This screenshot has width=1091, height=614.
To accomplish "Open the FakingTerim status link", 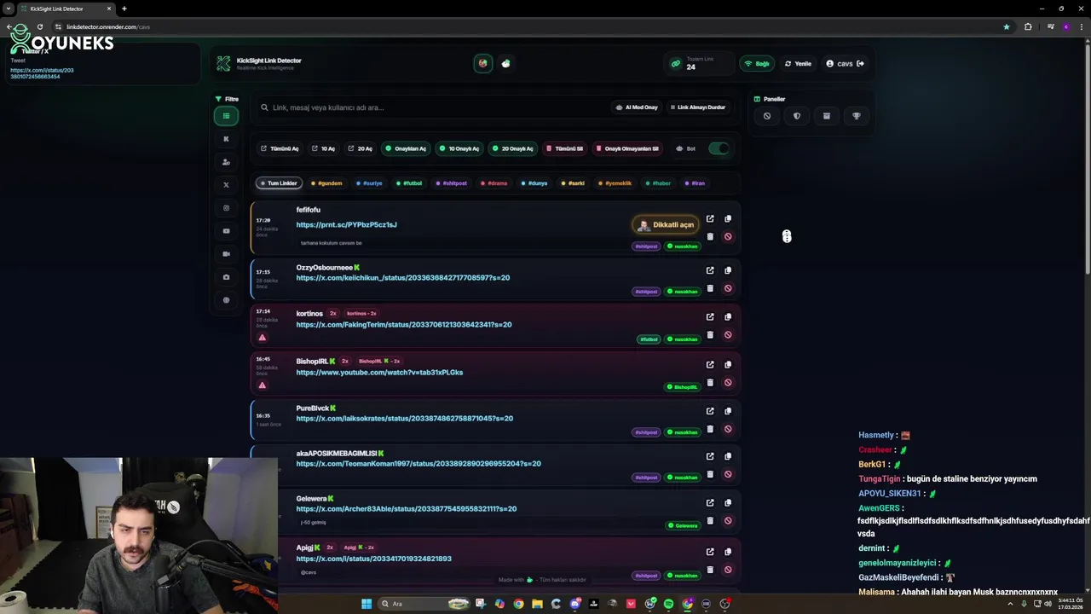I will coord(404,325).
